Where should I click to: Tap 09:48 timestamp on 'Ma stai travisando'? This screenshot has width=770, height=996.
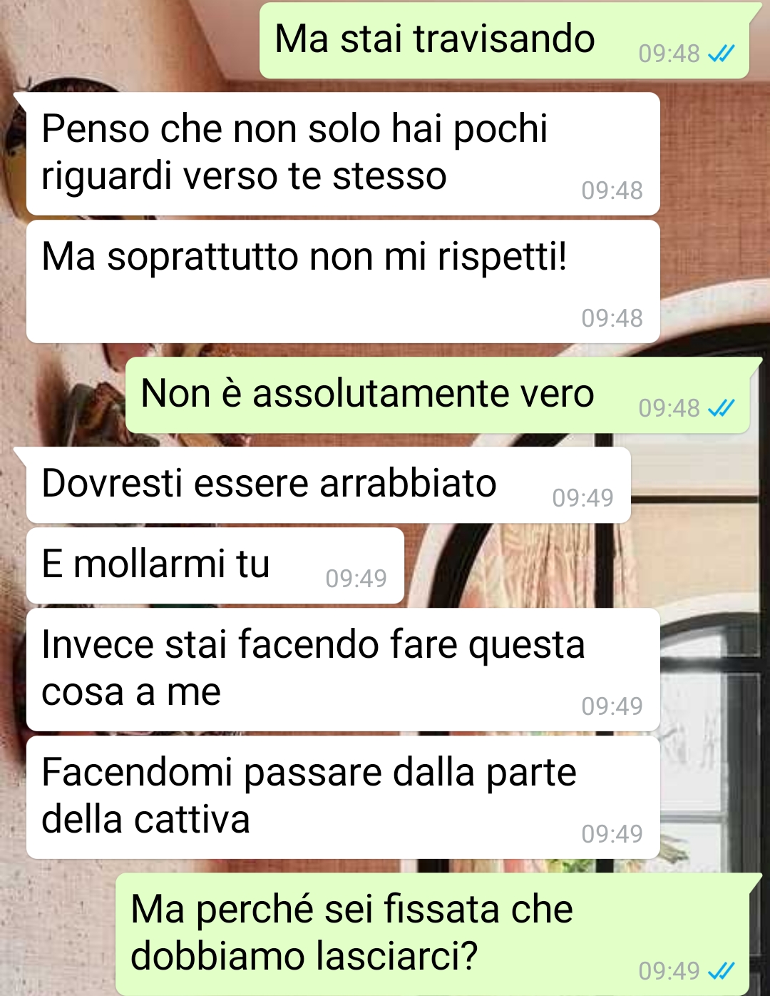coord(669,54)
